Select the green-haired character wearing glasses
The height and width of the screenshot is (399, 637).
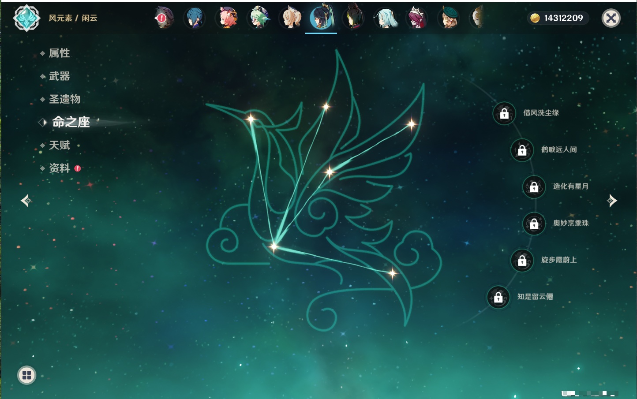[259, 18]
